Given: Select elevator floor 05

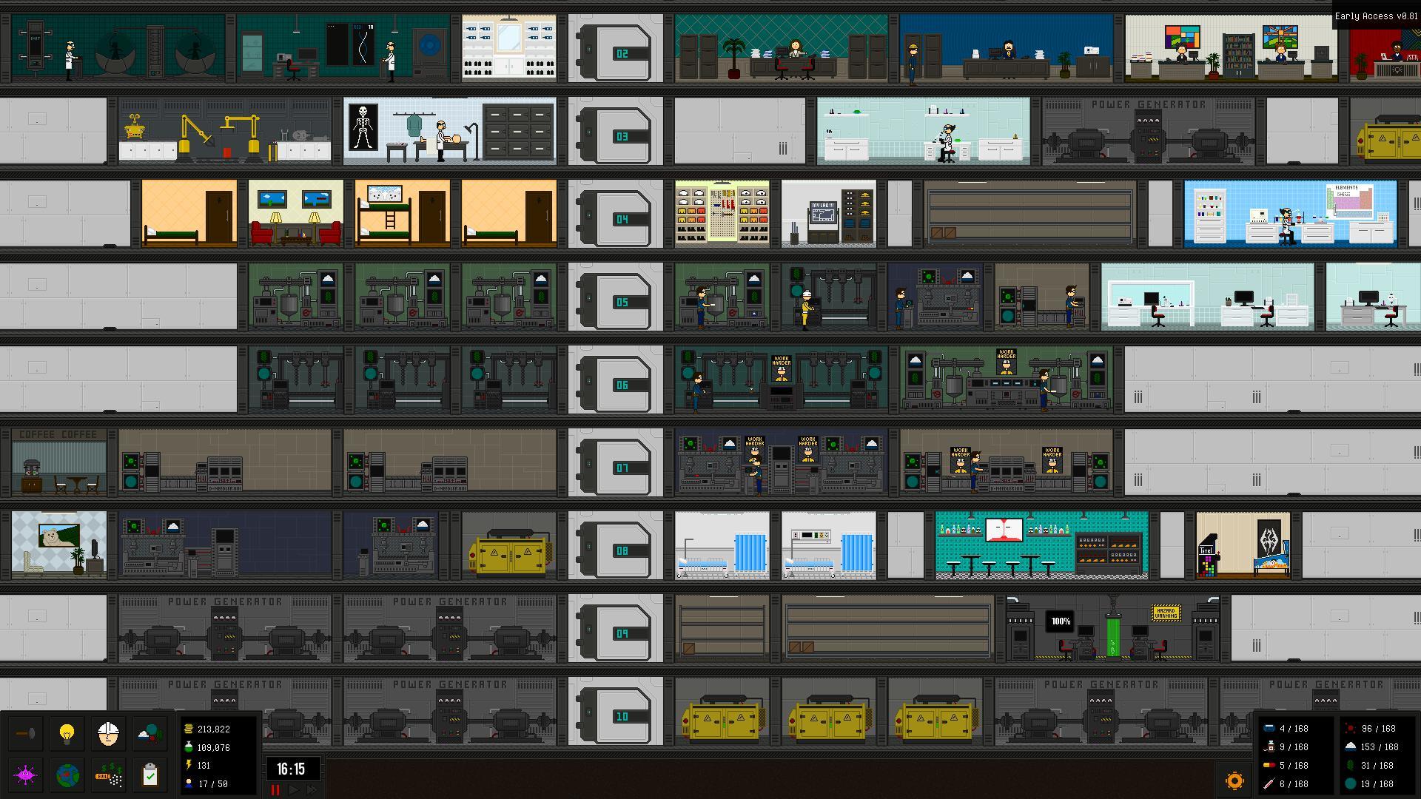Looking at the screenshot, I should click(621, 301).
